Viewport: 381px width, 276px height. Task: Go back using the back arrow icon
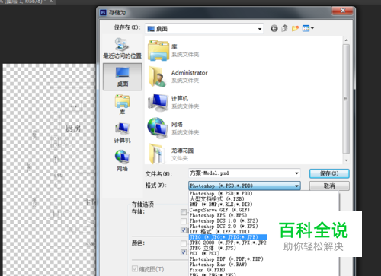coord(274,28)
